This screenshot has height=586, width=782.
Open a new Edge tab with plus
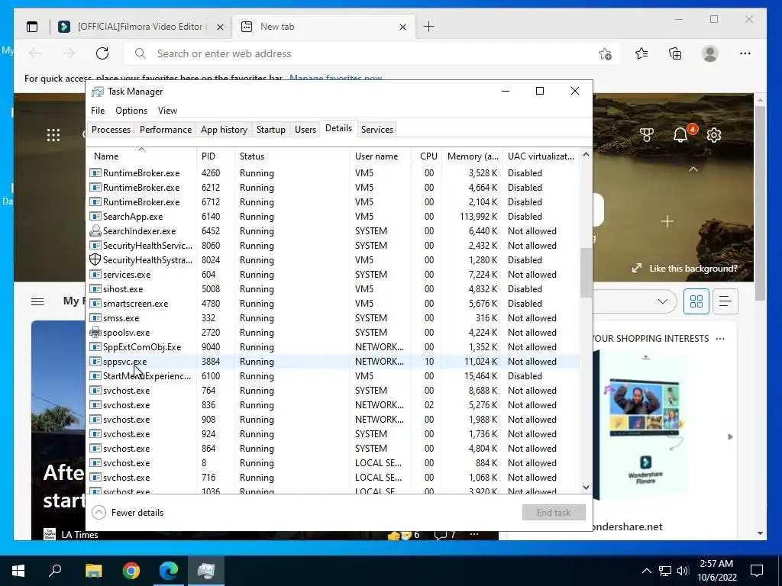[428, 27]
